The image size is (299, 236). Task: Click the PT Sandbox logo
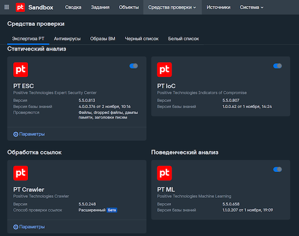point(20,7)
